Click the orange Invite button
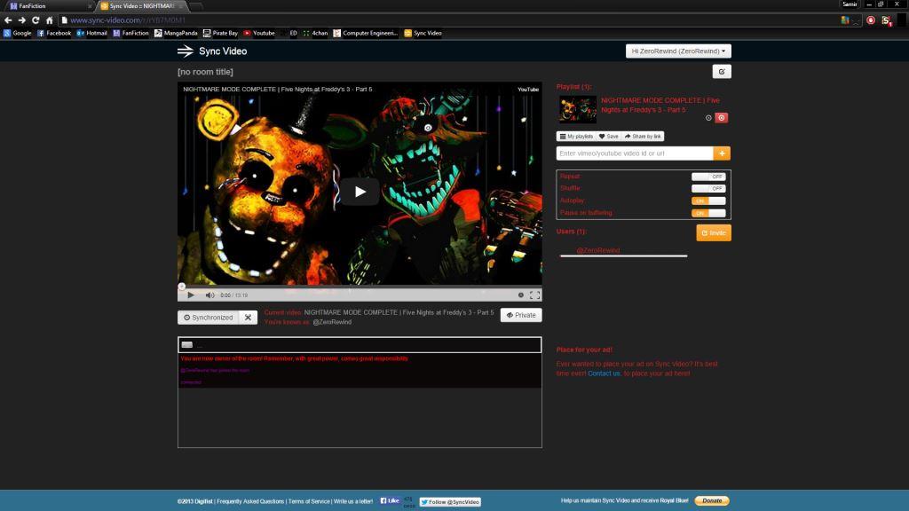This screenshot has width=909, height=511. pos(714,233)
